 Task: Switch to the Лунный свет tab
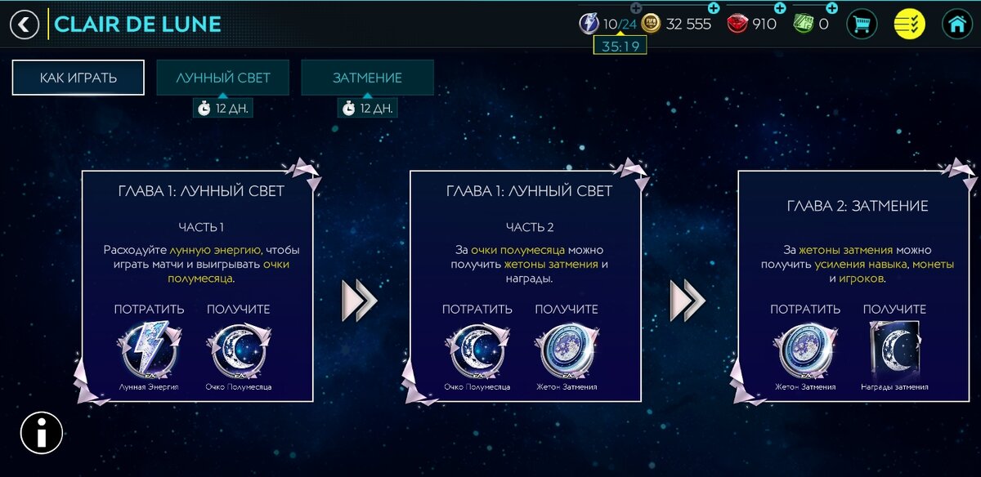[223, 78]
